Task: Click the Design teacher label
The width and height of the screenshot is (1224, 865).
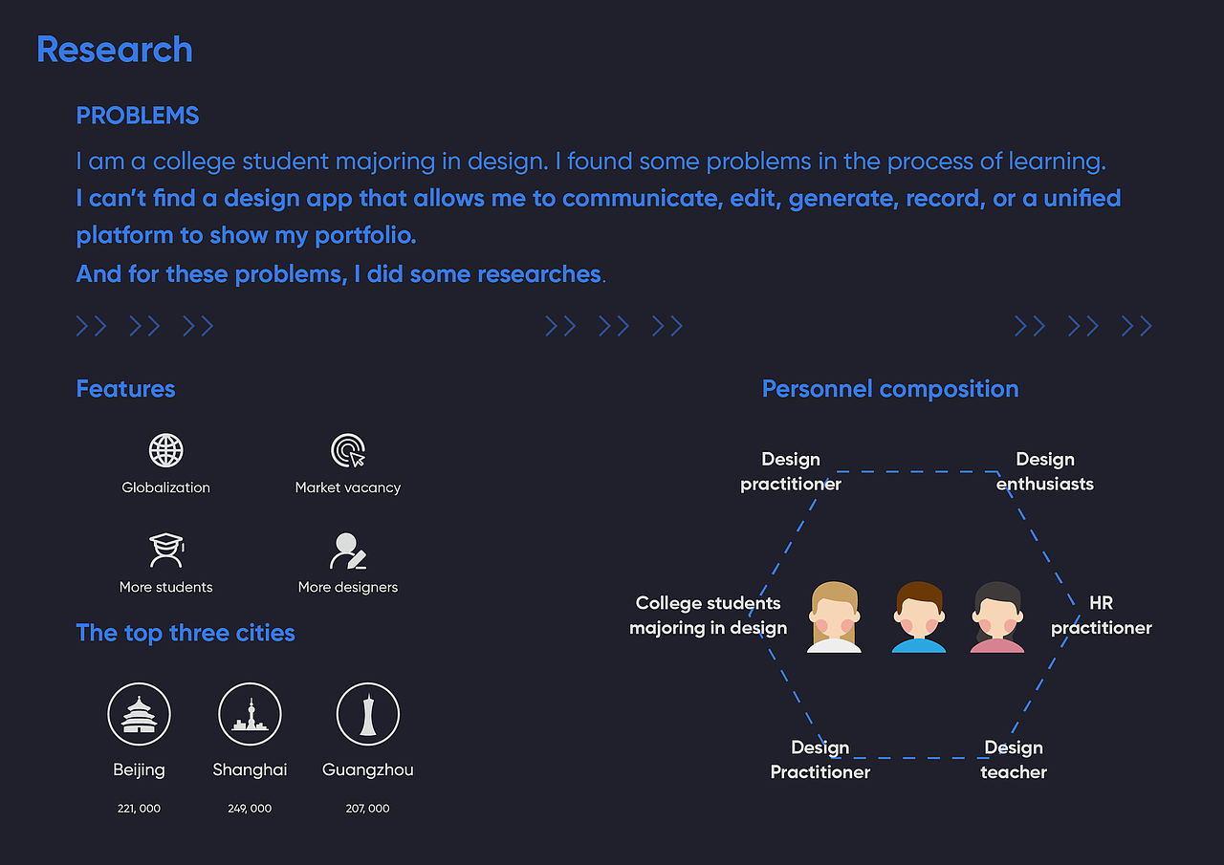Action: pyautogui.click(x=1014, y=760)
